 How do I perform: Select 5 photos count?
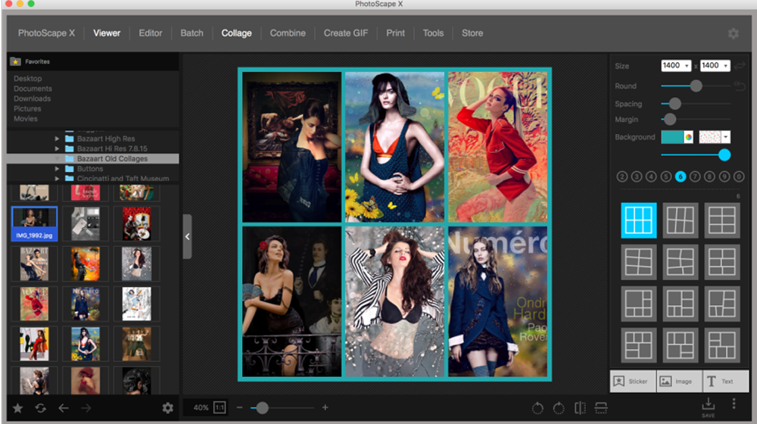pyautogui.click(x=665, y=176)
